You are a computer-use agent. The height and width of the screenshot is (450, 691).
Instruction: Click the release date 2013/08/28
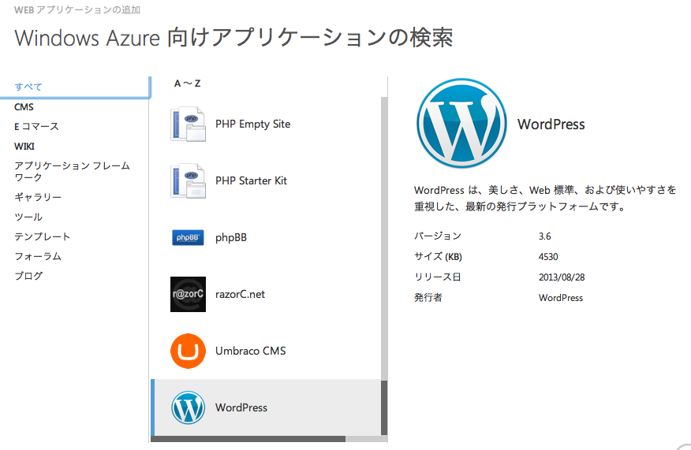point(562,277)
